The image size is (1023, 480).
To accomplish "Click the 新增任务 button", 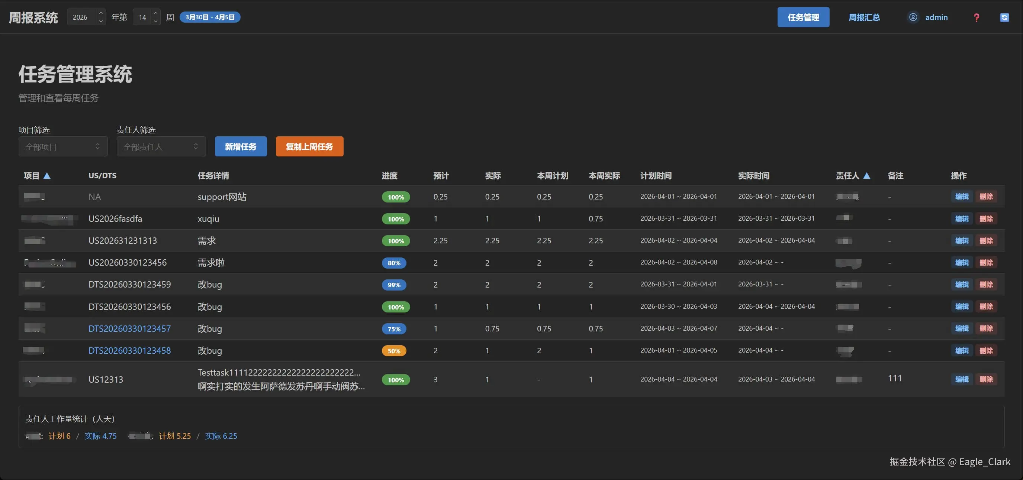I will pyautogui.click(x=240, y=147).
